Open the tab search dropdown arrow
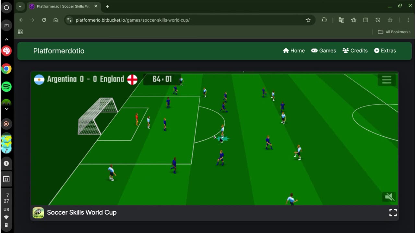The width and height of the screenshot is (415, 233). [x=20, y=6]
